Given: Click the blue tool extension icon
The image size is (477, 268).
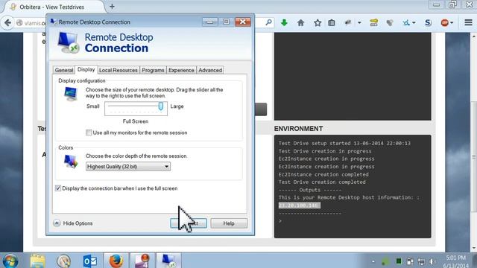Looking at the screenshot, I should [406, 23].
